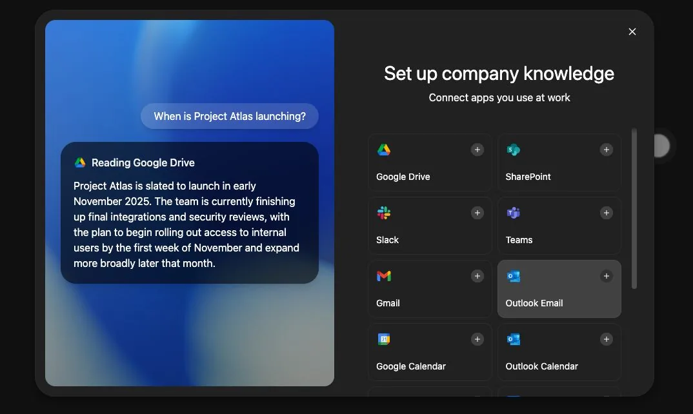Click the Outlook Calendar logo icon
Screen dimensions: 693x414
coord(513,339)
